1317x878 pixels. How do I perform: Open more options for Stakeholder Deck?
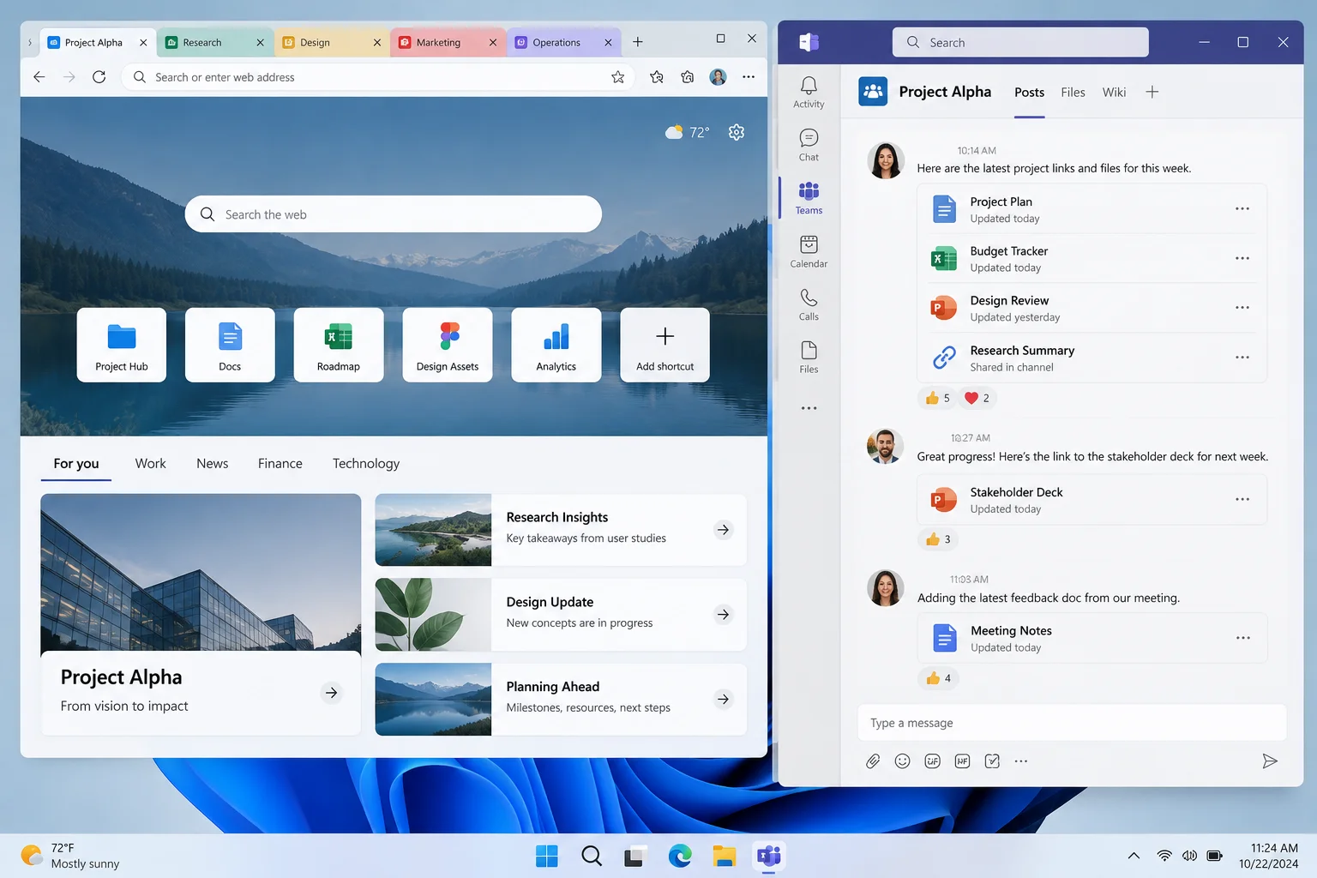coord(1242,499)
